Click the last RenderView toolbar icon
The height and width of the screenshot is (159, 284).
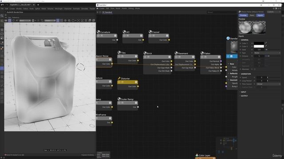tap(94, 21)
